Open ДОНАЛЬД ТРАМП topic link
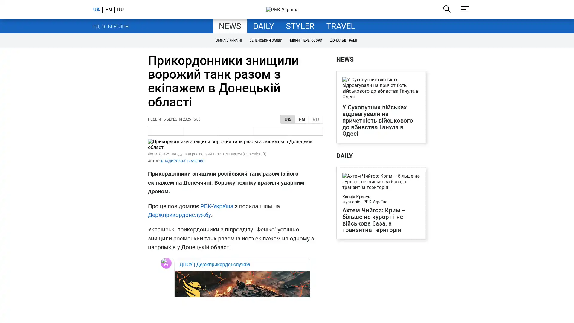This screenshot has height=323, width=574. click(x=344, y=40)
